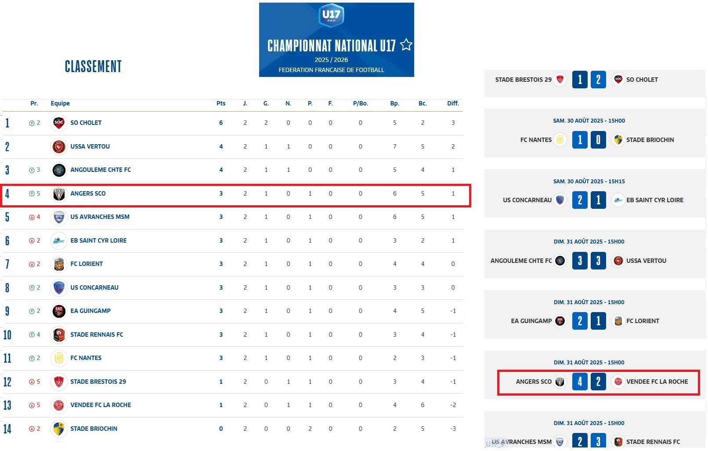Click the Stade Brestois 29 vs SO Cholet score
This screenshot has height=451, width=708.
589,80
